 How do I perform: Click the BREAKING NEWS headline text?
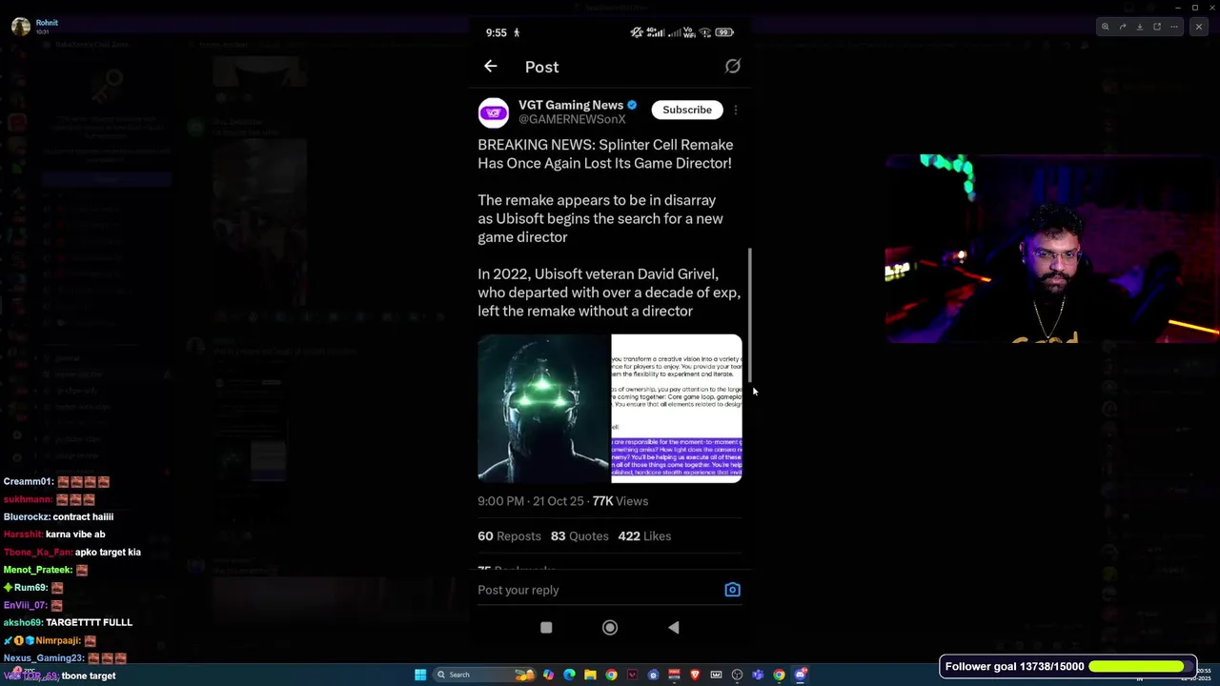pyautogui.click(x=605, y=153)
